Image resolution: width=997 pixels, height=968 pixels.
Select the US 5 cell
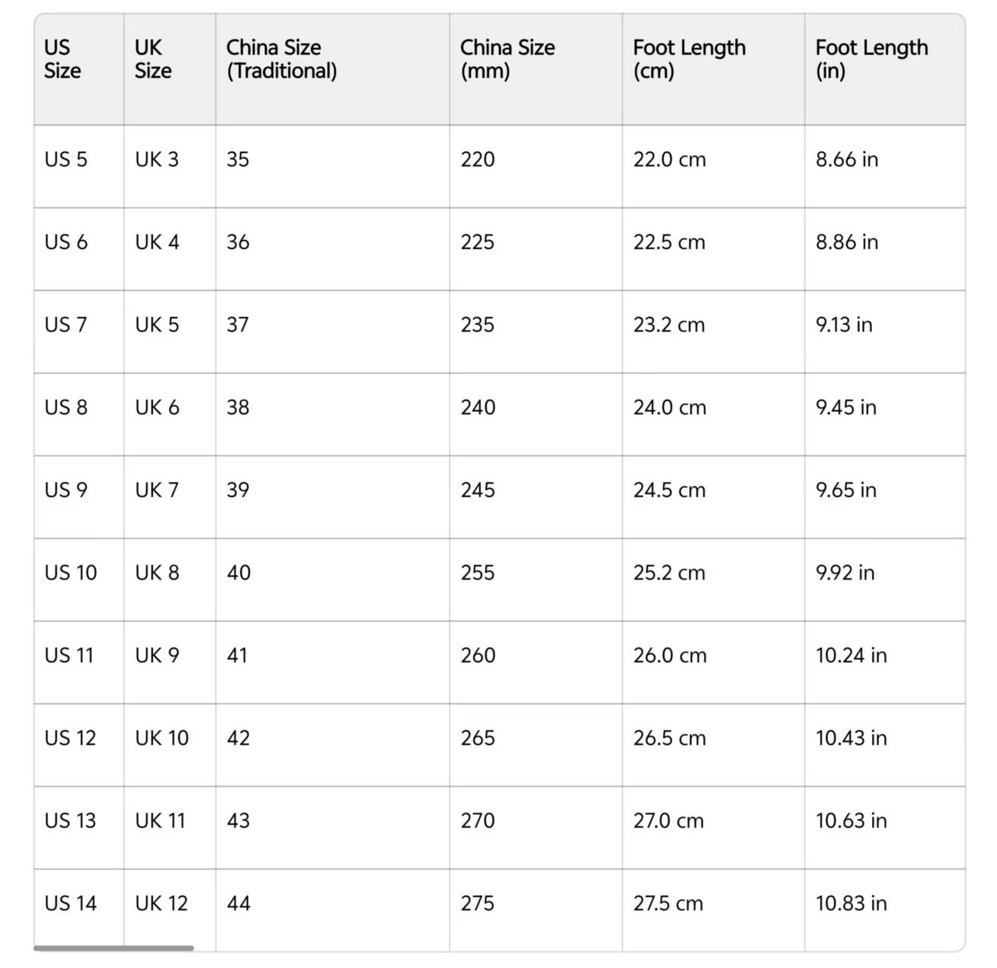point(66,160)
